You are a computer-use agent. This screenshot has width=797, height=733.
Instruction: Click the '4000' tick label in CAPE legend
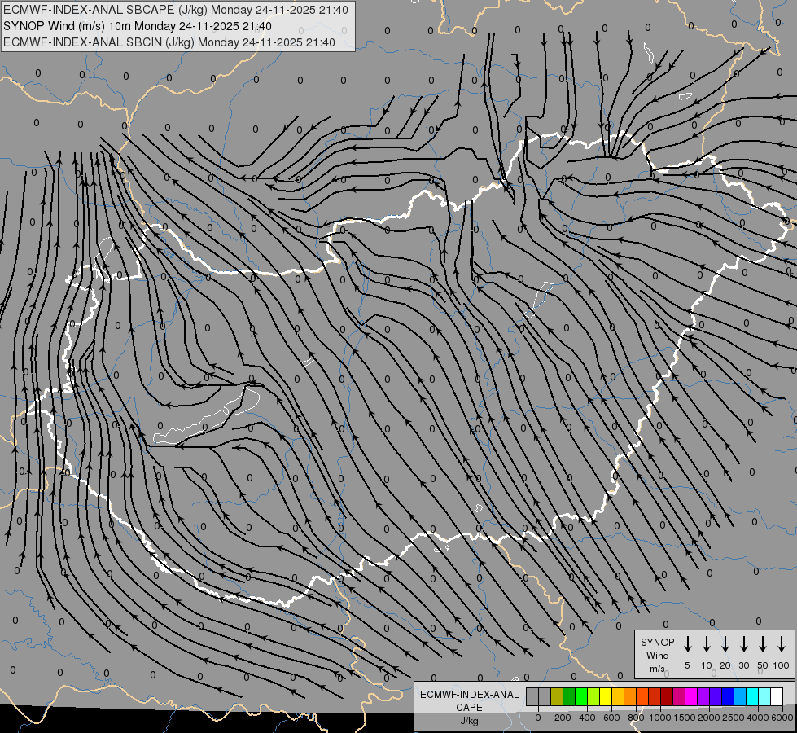click(x=758, y=718)
